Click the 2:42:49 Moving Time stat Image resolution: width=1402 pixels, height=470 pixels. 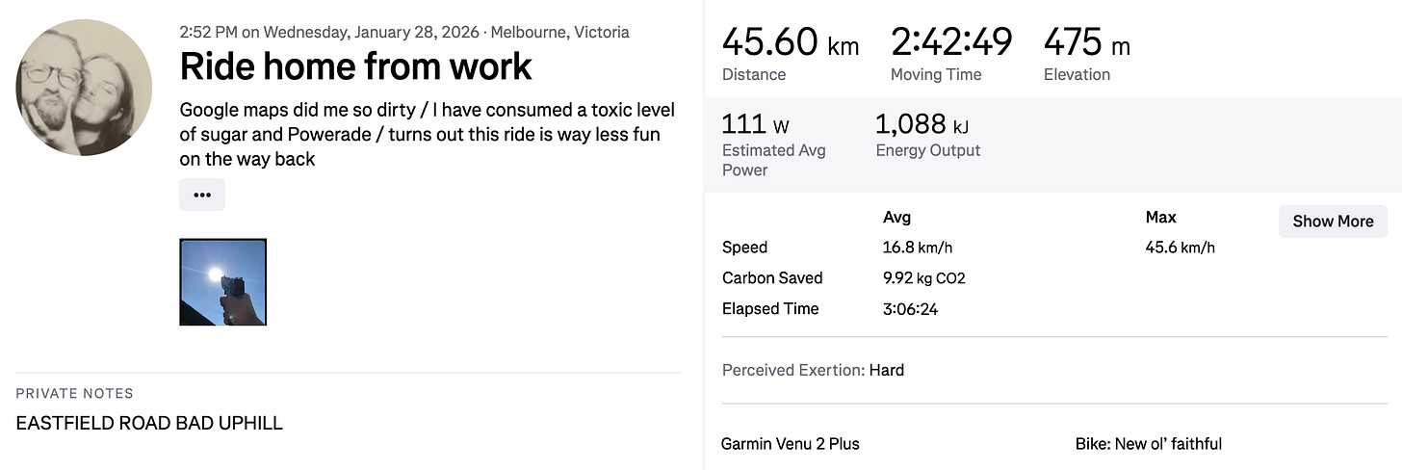[951, 53]
